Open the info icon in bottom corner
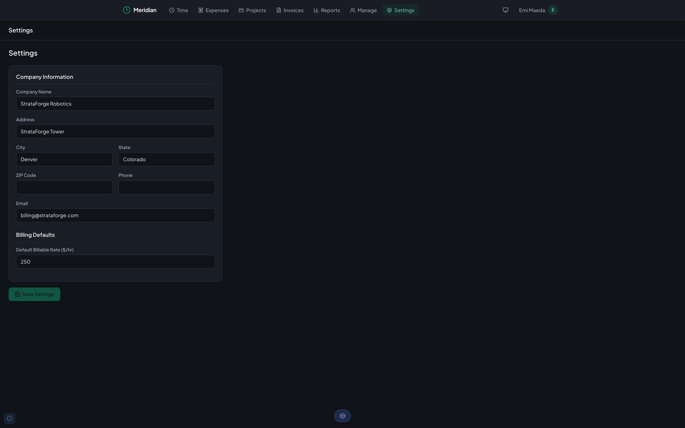Viewport: 685px width, 428px height. (10, 418)
